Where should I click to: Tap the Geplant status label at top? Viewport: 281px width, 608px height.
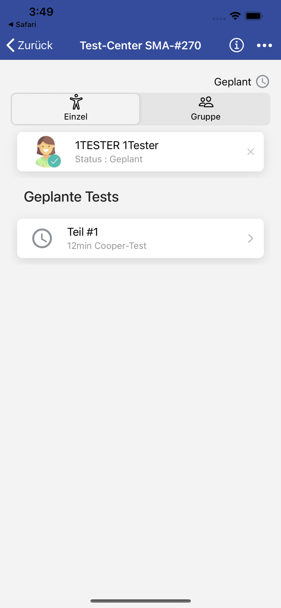(x=232, y=81)
